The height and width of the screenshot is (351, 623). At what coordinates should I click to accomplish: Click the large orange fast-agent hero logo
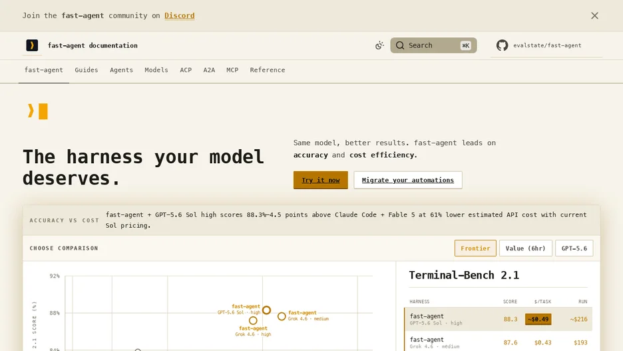(x=38, y=111)
